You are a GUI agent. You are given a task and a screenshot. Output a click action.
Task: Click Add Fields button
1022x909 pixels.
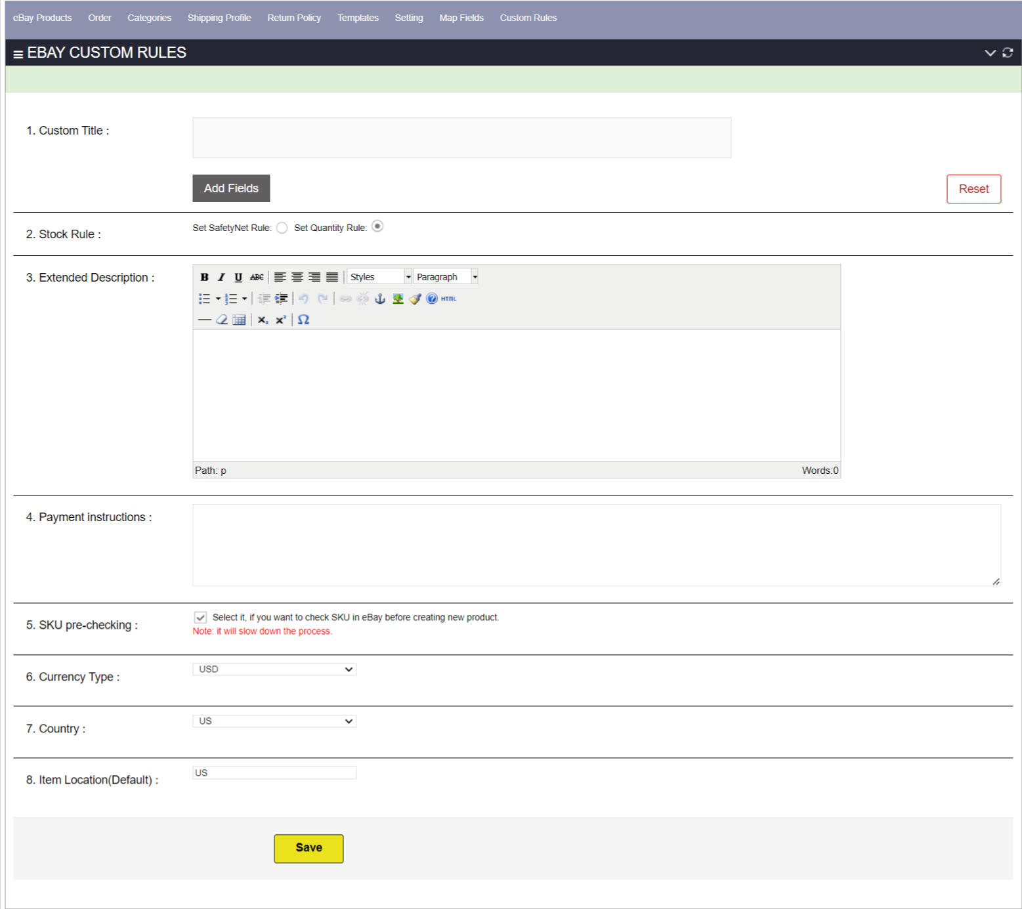point(231,188)
